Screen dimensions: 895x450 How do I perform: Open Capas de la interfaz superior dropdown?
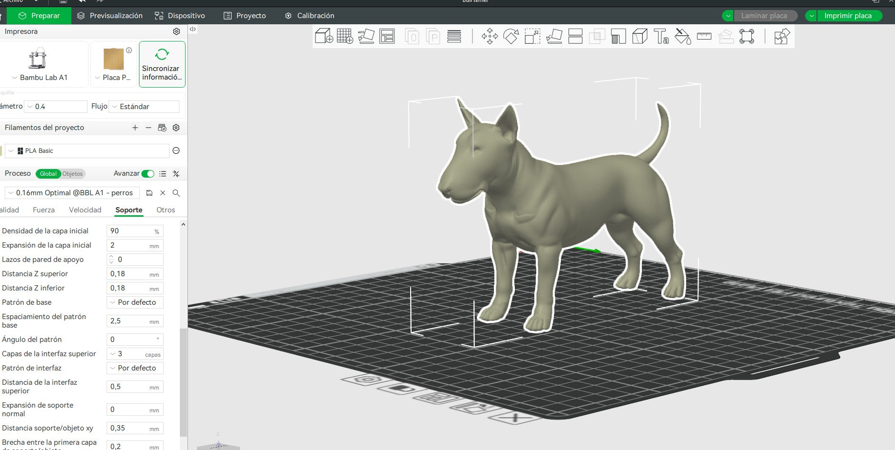click(135, 354)
